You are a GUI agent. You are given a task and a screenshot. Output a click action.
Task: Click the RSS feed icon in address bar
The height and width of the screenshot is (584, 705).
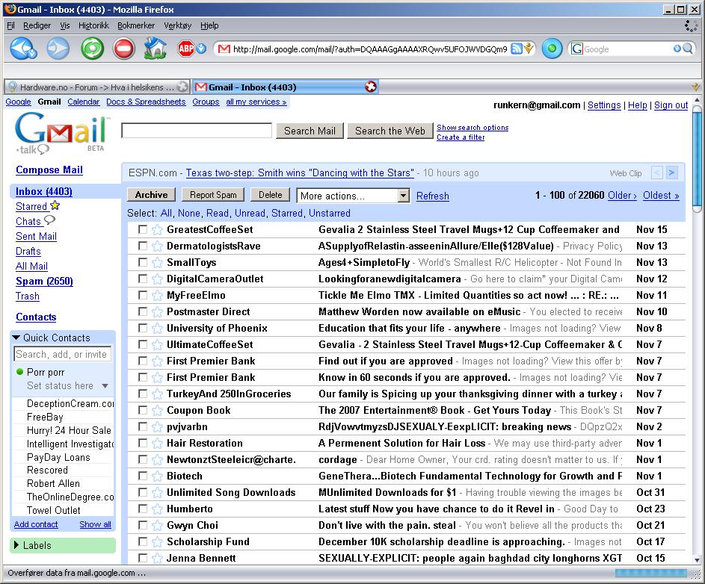pyautogui.click(x=517, y=49)
